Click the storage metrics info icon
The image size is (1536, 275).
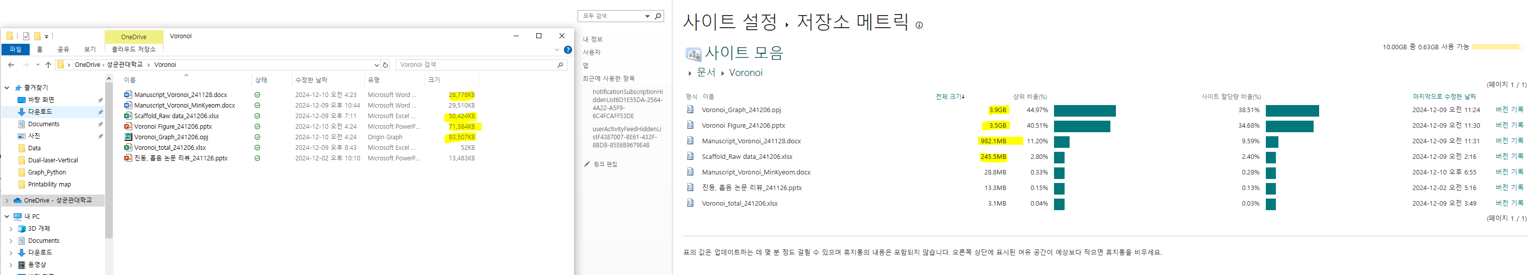click(x=919, y=25)
